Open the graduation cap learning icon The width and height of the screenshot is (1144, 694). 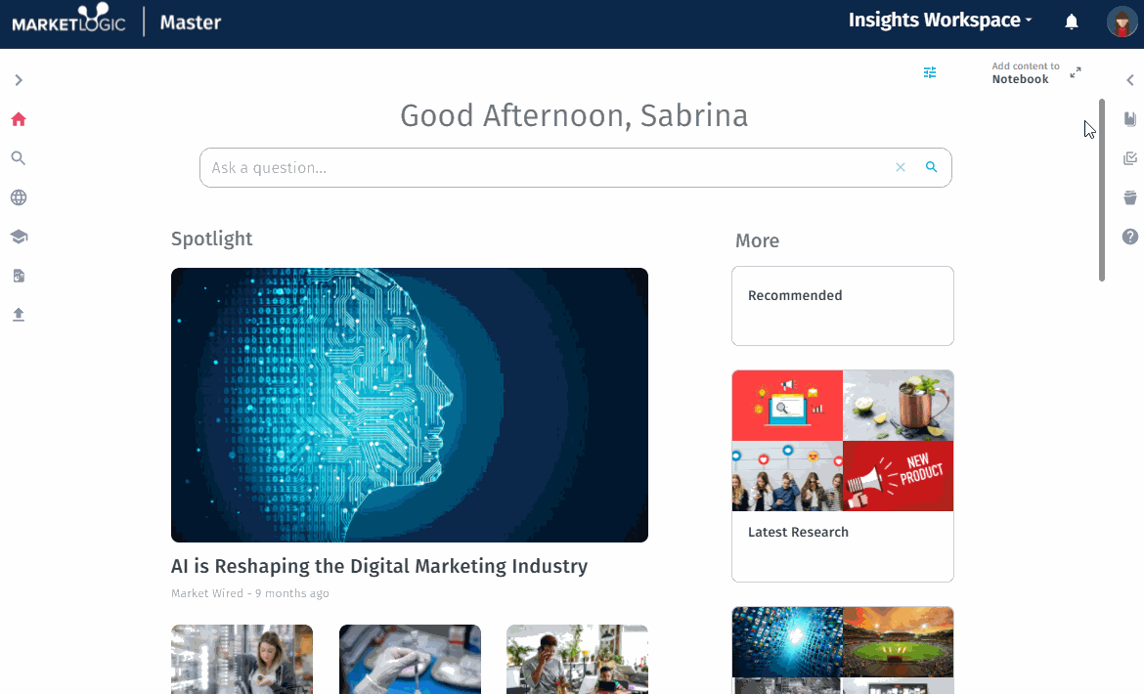coord(19,237)
